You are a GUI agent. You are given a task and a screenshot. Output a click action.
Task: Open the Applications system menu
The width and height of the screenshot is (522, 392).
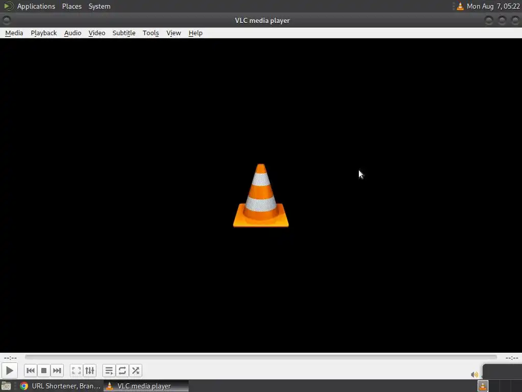(36, 6)
